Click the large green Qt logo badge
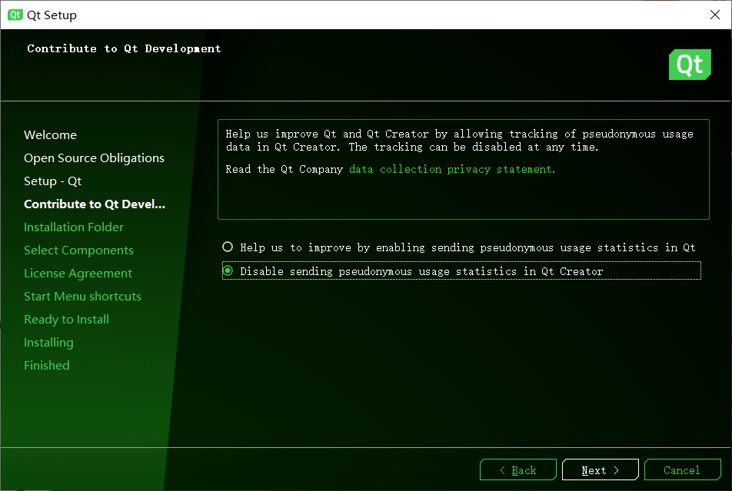The height and width of the screenshot is (491, 732). point(690,65)
